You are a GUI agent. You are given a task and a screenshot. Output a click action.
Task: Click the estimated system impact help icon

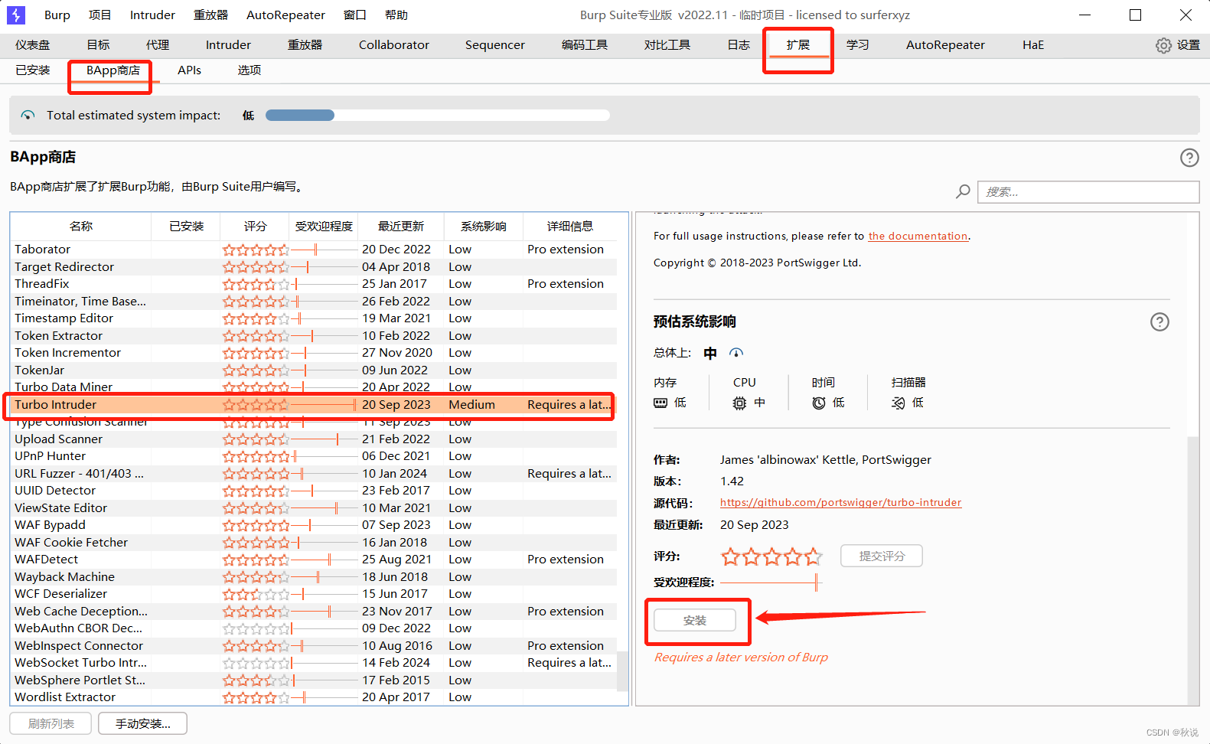1159,321
